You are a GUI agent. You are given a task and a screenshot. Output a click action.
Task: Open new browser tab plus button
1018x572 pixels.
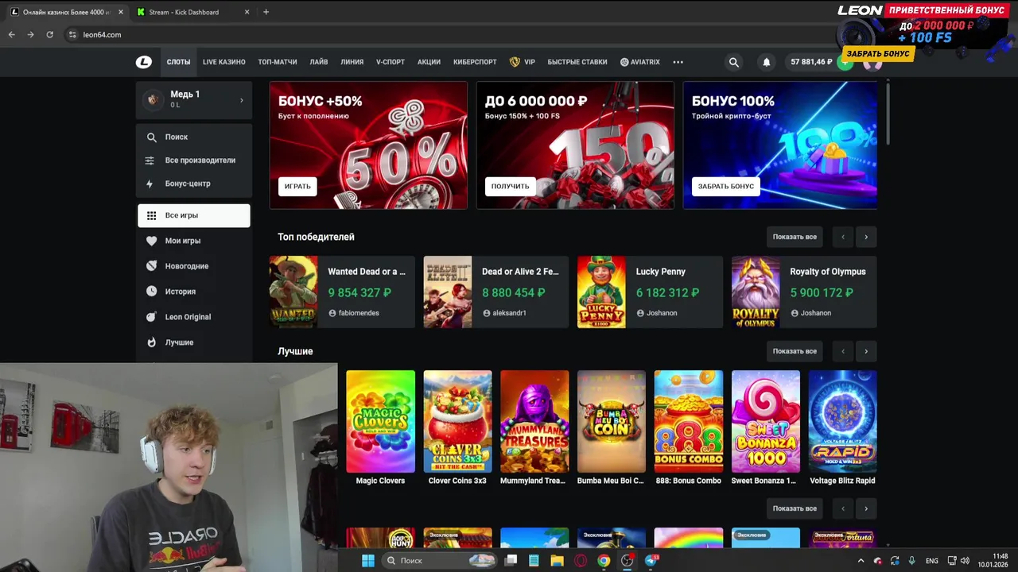point(266,12)
